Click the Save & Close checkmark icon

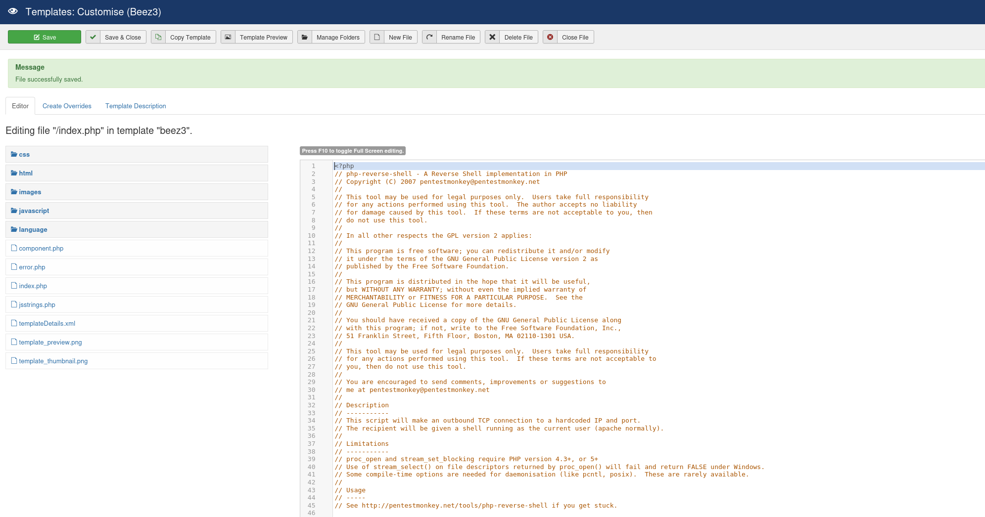click(x=93, y=37)
